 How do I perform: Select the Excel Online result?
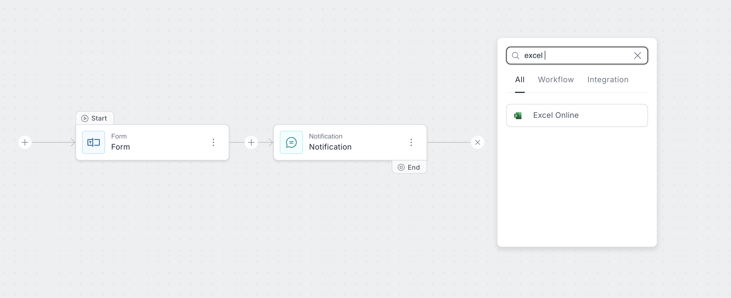coord(577,116)
